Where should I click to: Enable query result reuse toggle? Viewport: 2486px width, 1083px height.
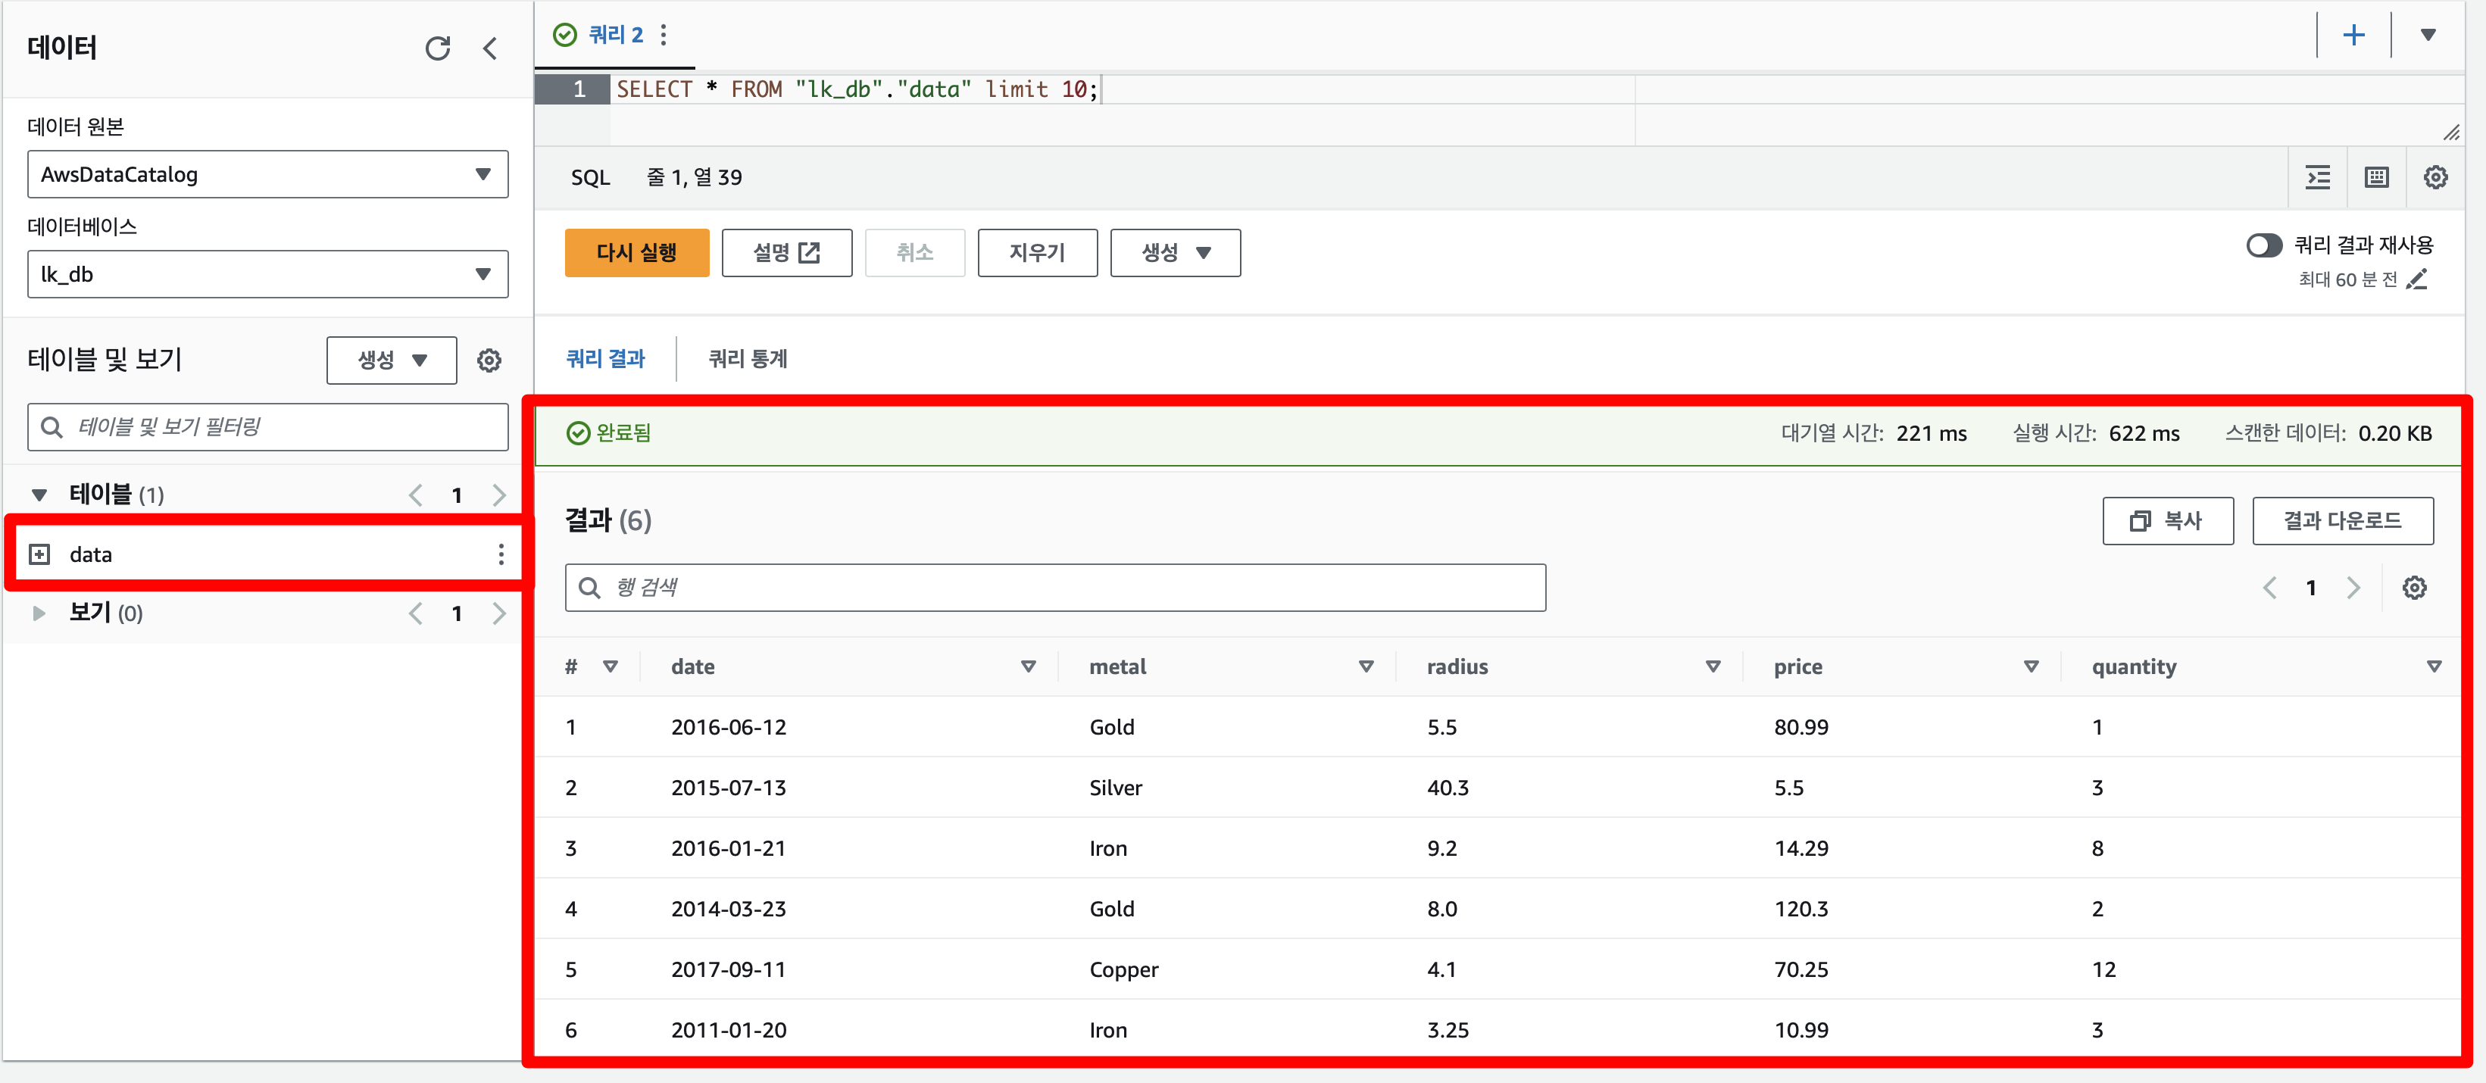click(2263, 245)
